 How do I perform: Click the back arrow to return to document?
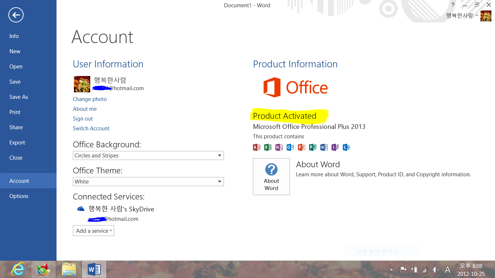pyautogui.click(x=16, y=15)
